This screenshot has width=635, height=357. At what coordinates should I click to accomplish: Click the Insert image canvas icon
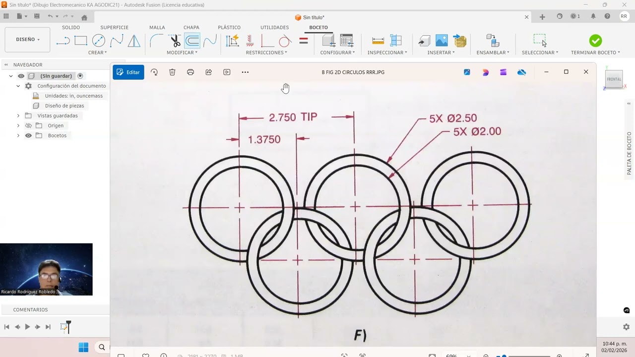click(442, 41)
